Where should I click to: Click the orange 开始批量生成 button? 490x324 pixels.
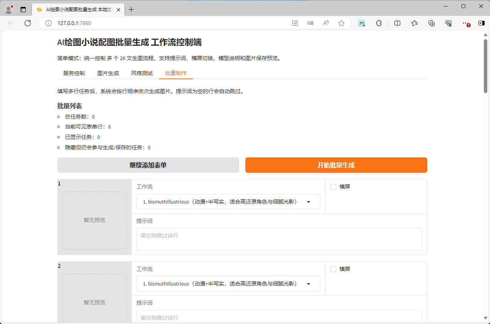coord(336,165)
